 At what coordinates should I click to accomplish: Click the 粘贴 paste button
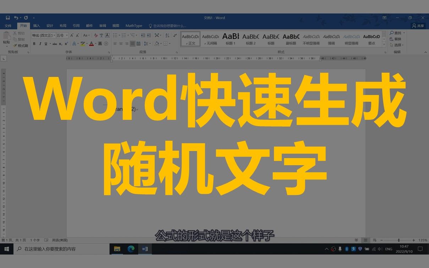(x=6, y=38)
